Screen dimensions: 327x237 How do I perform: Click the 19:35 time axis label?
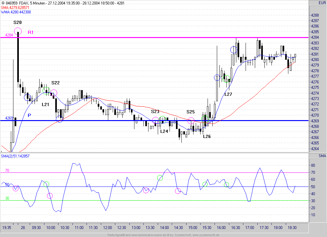7,228
